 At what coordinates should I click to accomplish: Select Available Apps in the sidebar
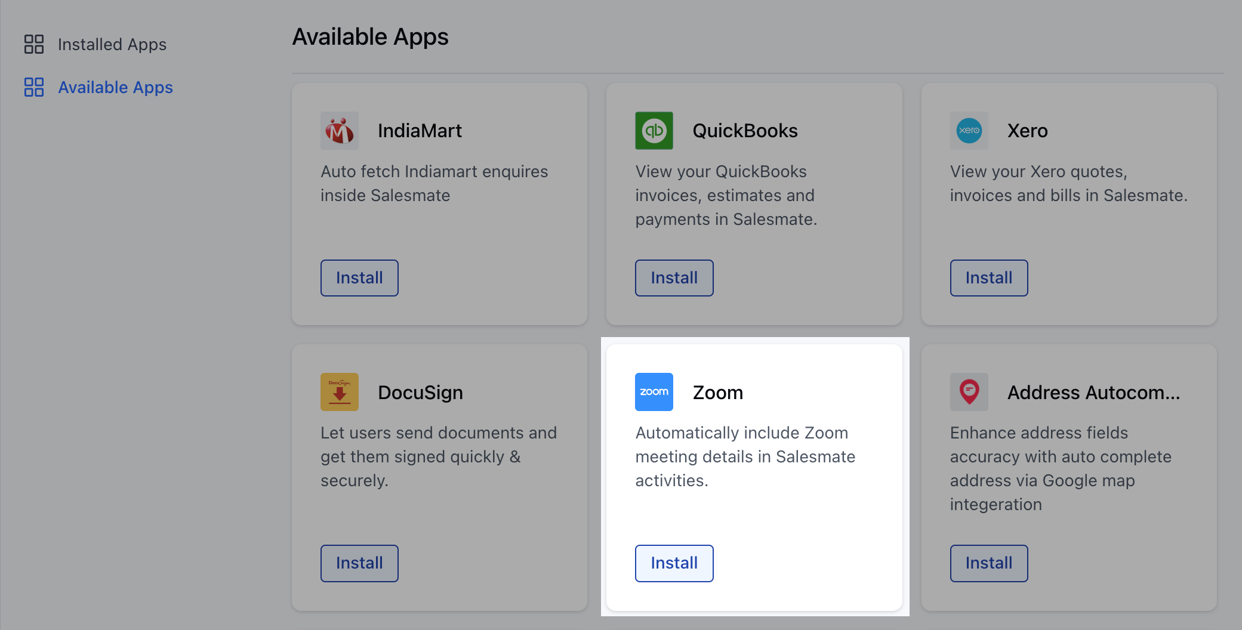(x=98, y=87)
